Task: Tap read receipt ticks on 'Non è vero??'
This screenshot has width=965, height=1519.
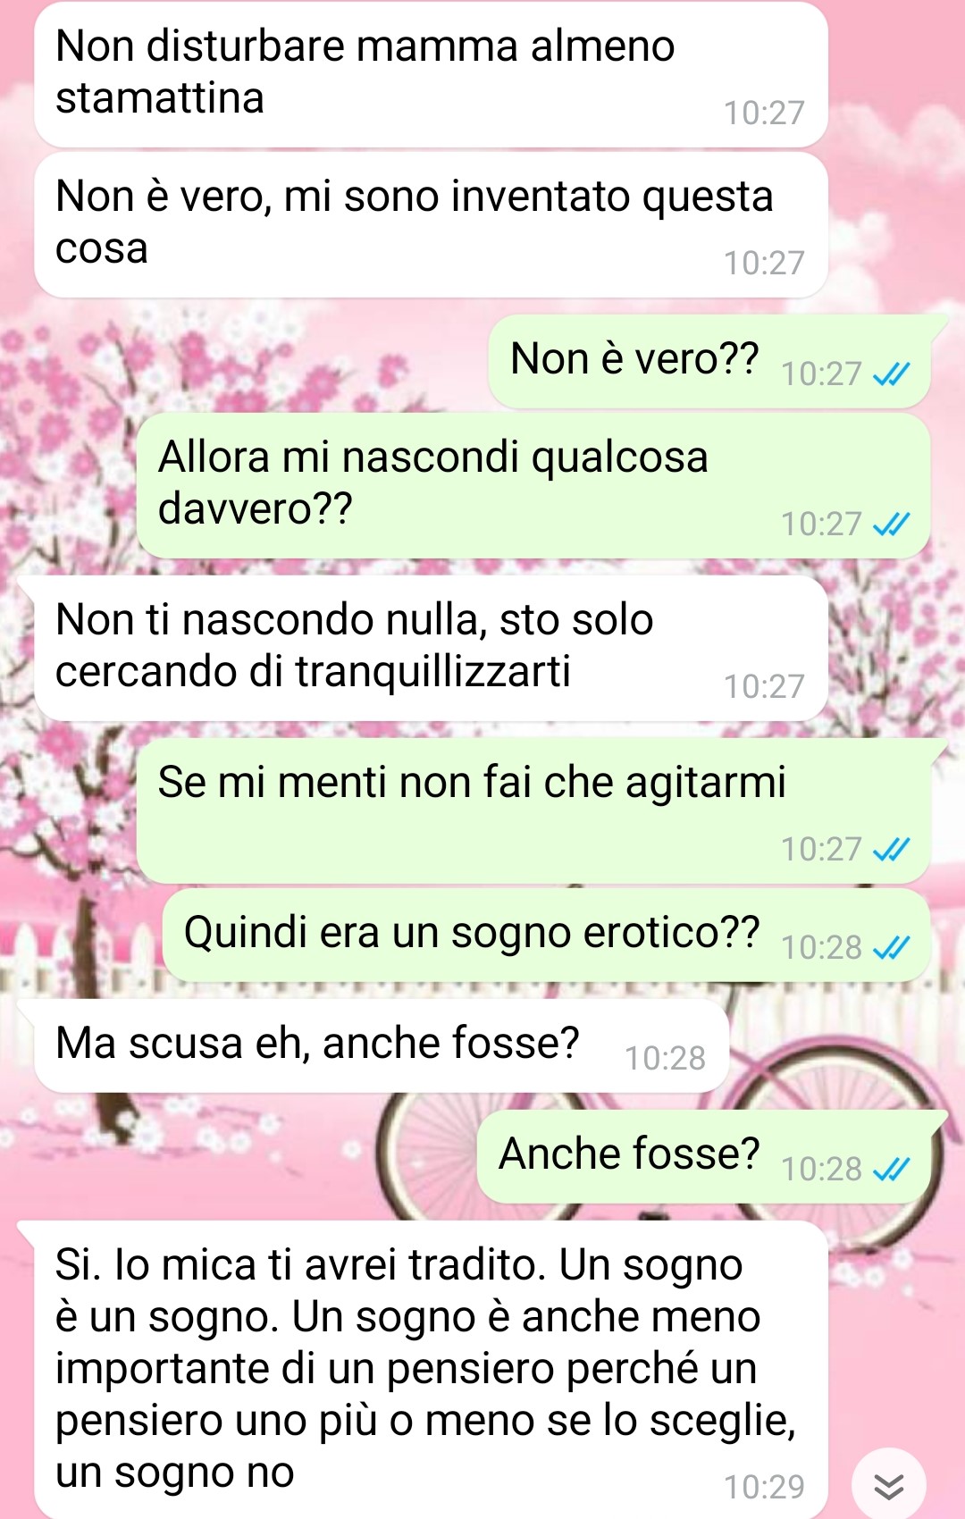Action: pos(891,373)
